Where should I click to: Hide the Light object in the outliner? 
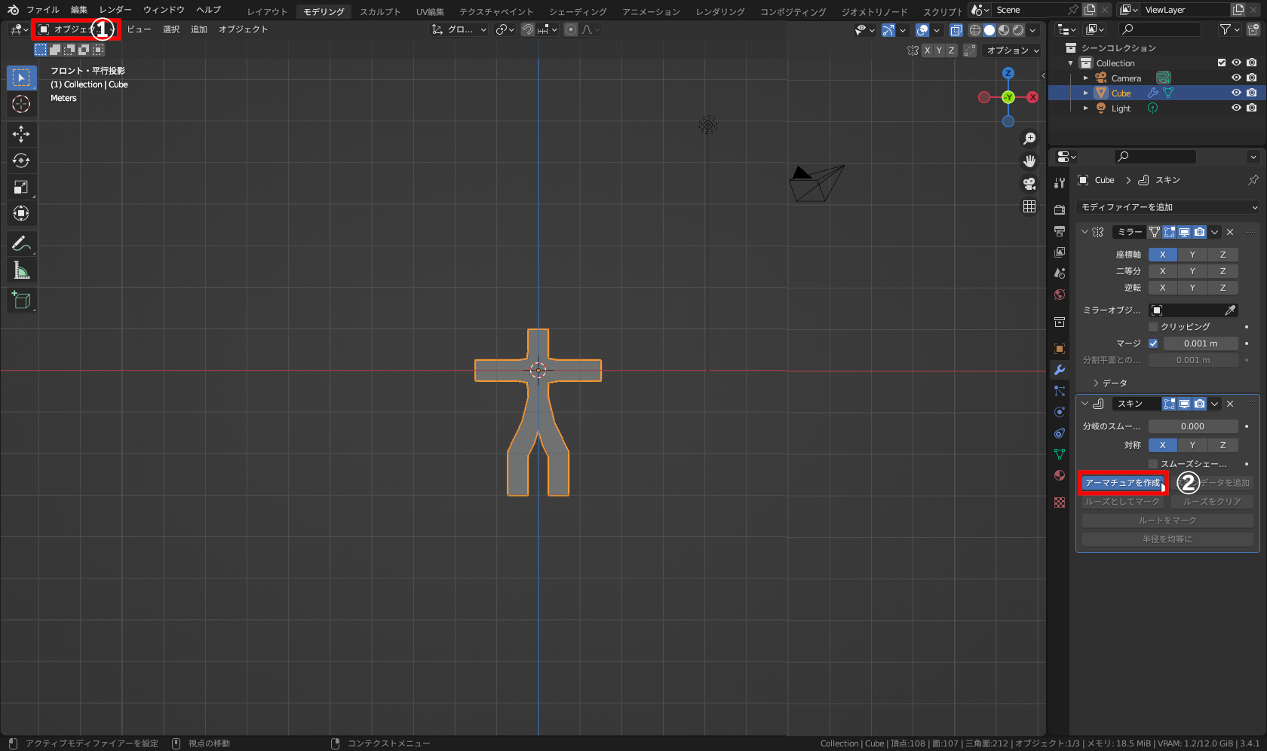pos(1235,108)
